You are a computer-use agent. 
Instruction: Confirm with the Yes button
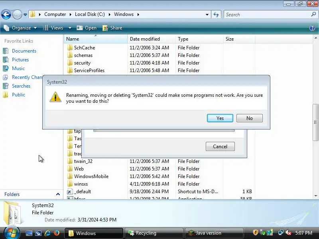[220, 118]
